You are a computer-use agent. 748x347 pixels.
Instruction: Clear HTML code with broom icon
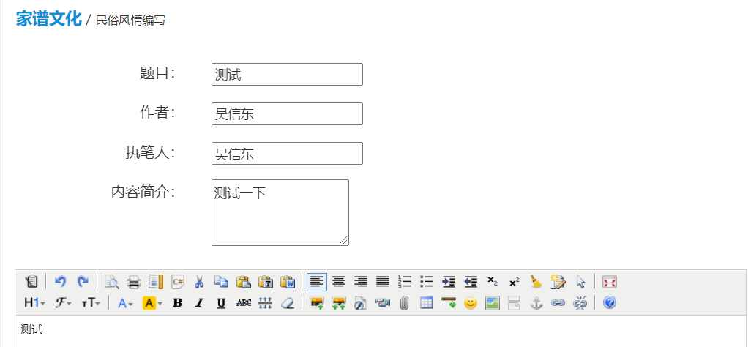pos(536,282)
